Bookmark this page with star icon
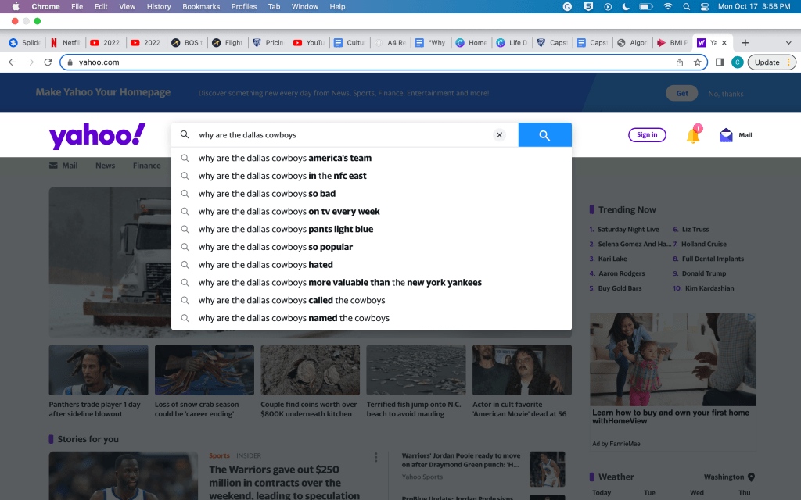 [x=697, y=62]
